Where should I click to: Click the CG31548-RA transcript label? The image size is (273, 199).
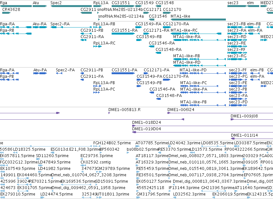tap(168, 50)
